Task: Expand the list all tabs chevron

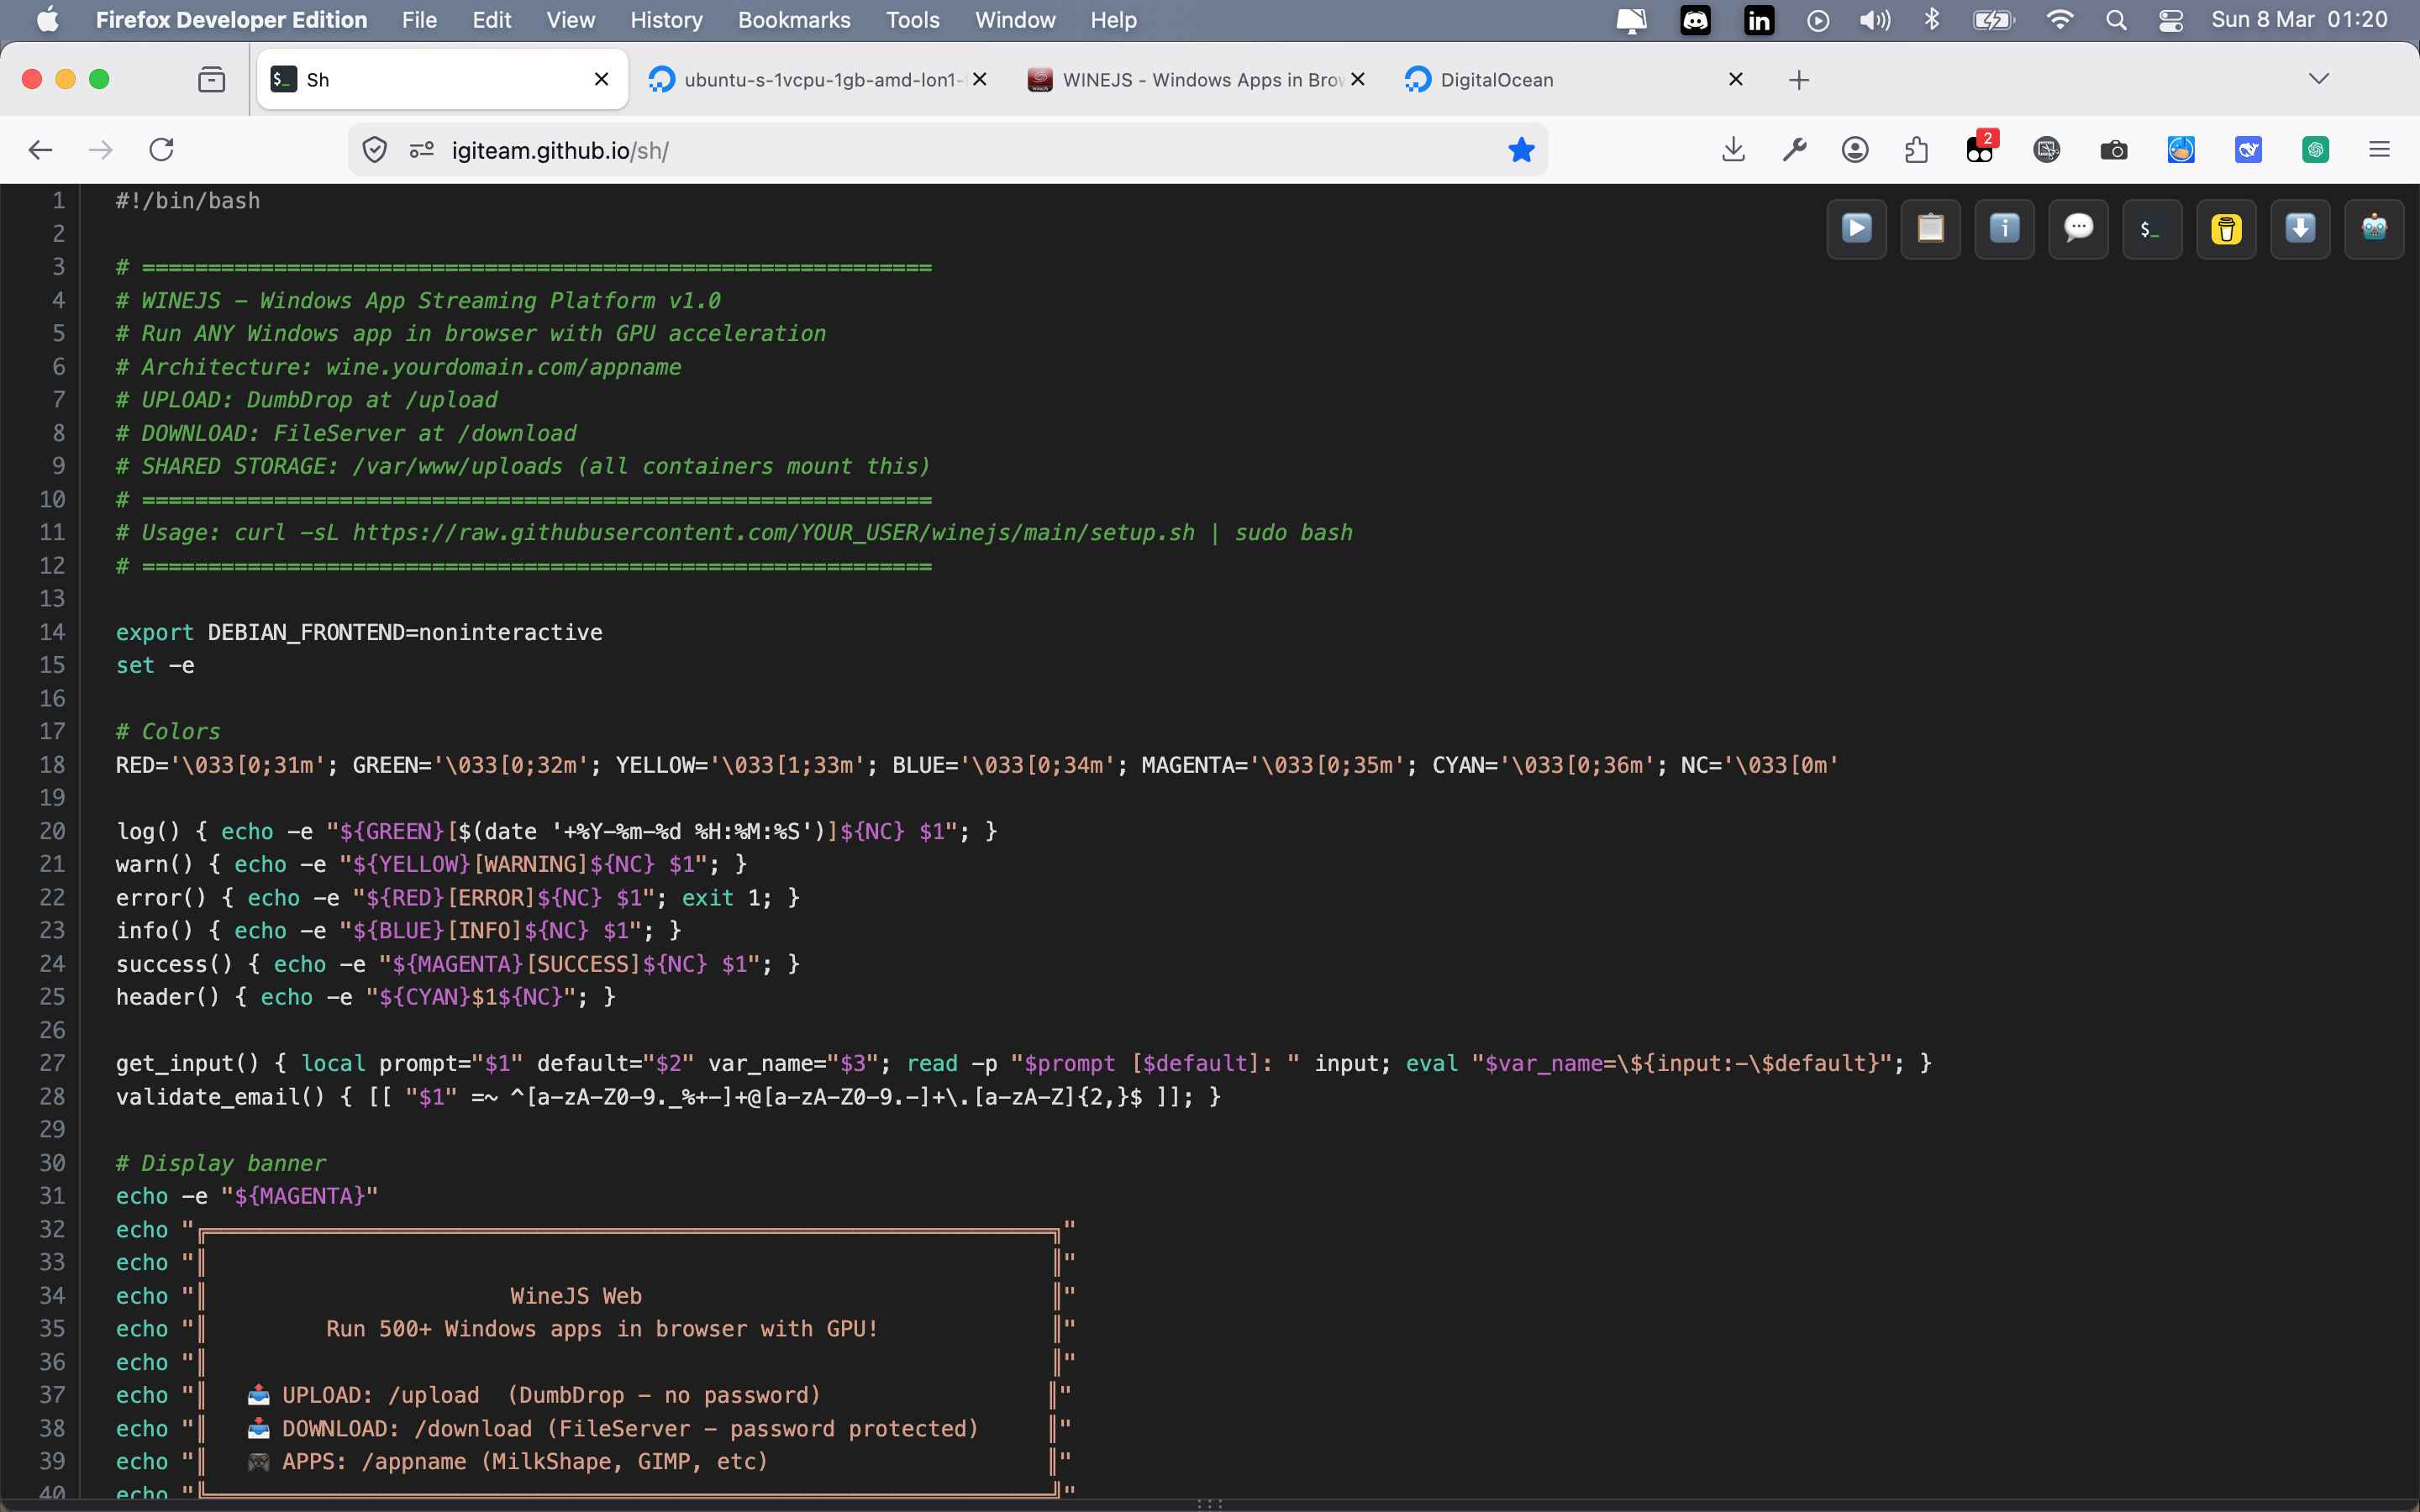Action: point(2318,79)
